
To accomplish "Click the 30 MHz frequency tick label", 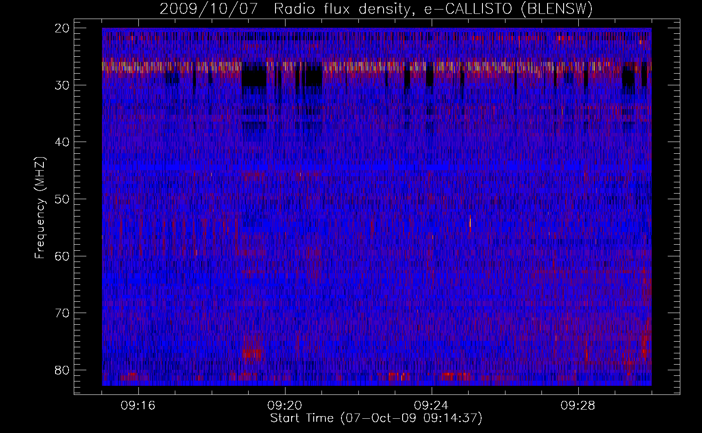I will click(62, 85).
